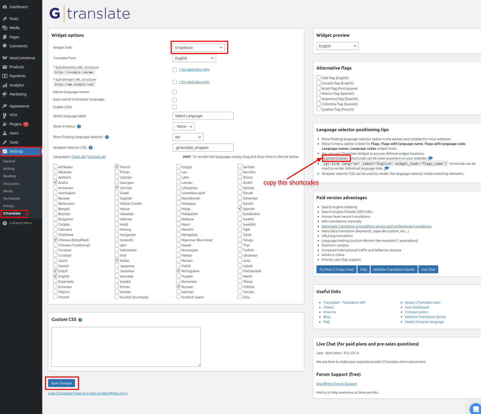Click help icon next to Wrapper selector CSS

(x=91, y=148)
